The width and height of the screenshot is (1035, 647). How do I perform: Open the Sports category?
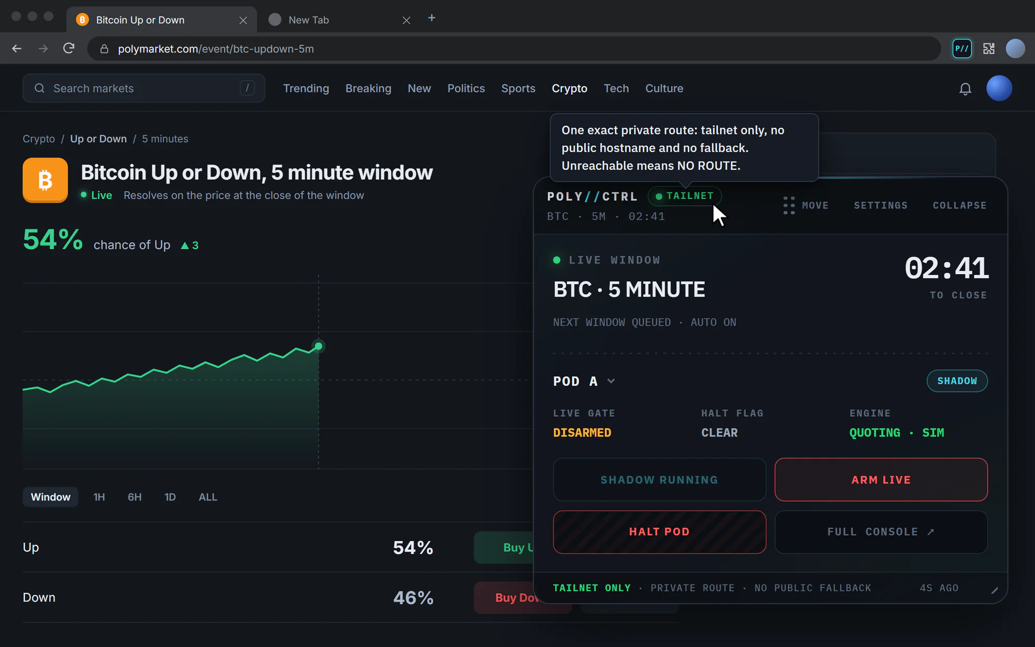(x=518, y=89)
